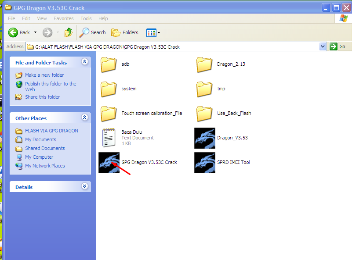Open the File menu
The image size is (352, 260).
coord(11,18)
